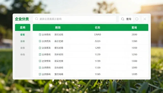The height and width of the screenshot is (93, 163).
Task: Click the magnifier icon inside the search field
Action: click(36, 19)
